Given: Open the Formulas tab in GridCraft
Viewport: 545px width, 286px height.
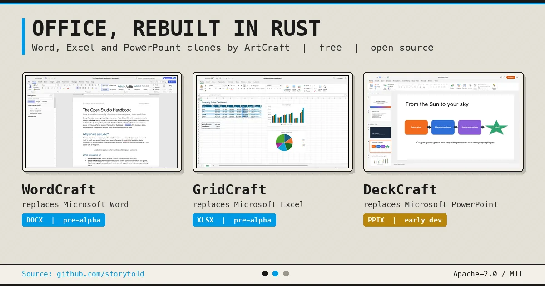Looking at the screenshot, I should [x=230, y=82].
